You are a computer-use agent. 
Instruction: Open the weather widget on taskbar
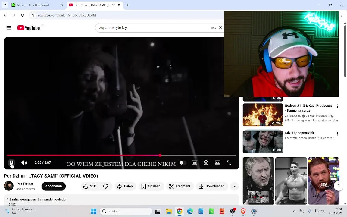[21, 211]
